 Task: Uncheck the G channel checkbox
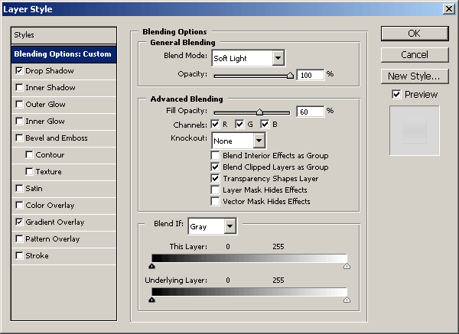click(239, 125)
